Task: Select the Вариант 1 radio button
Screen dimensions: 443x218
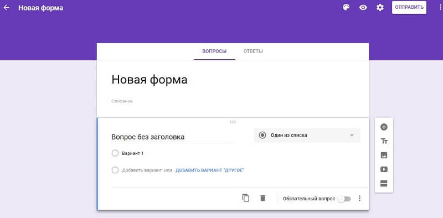Action: point(115,153)
